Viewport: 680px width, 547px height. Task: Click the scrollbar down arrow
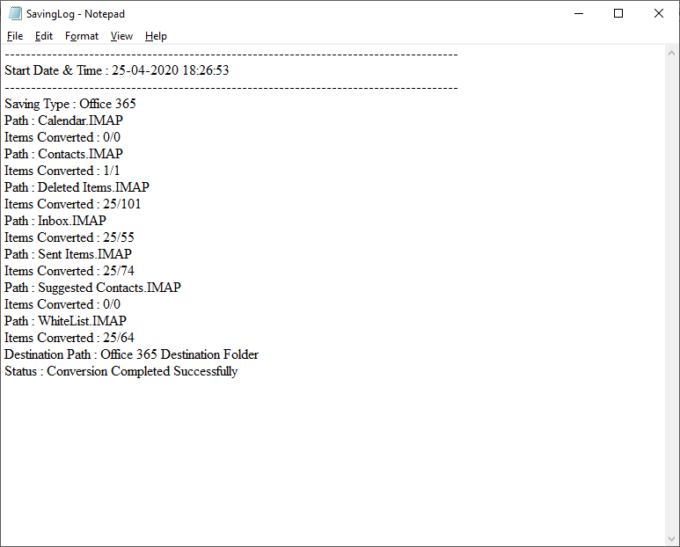pos(671,539)
